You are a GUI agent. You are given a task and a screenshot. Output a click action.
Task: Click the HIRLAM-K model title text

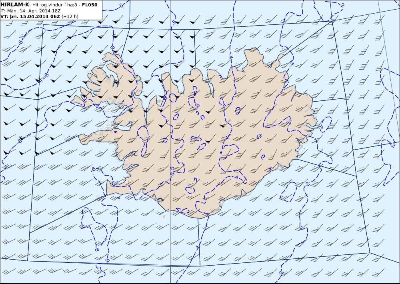tap(15, 4)
